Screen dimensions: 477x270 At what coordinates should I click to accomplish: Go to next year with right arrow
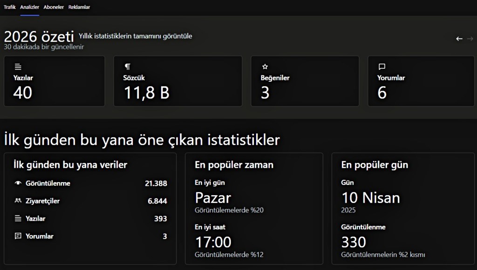pyautogui.click(x=470, y=39)
